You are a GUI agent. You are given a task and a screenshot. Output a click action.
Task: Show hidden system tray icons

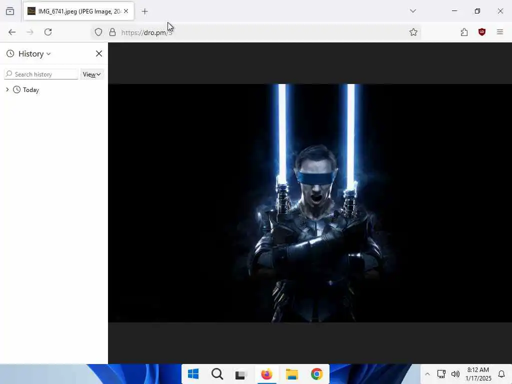click(427, 374)
